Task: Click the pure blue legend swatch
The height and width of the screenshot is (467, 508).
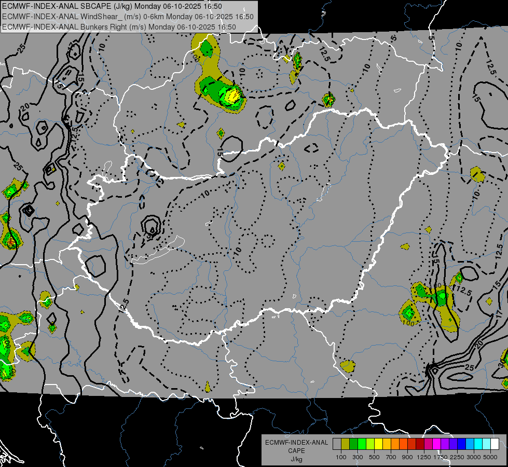Action: tap(461, 444)
